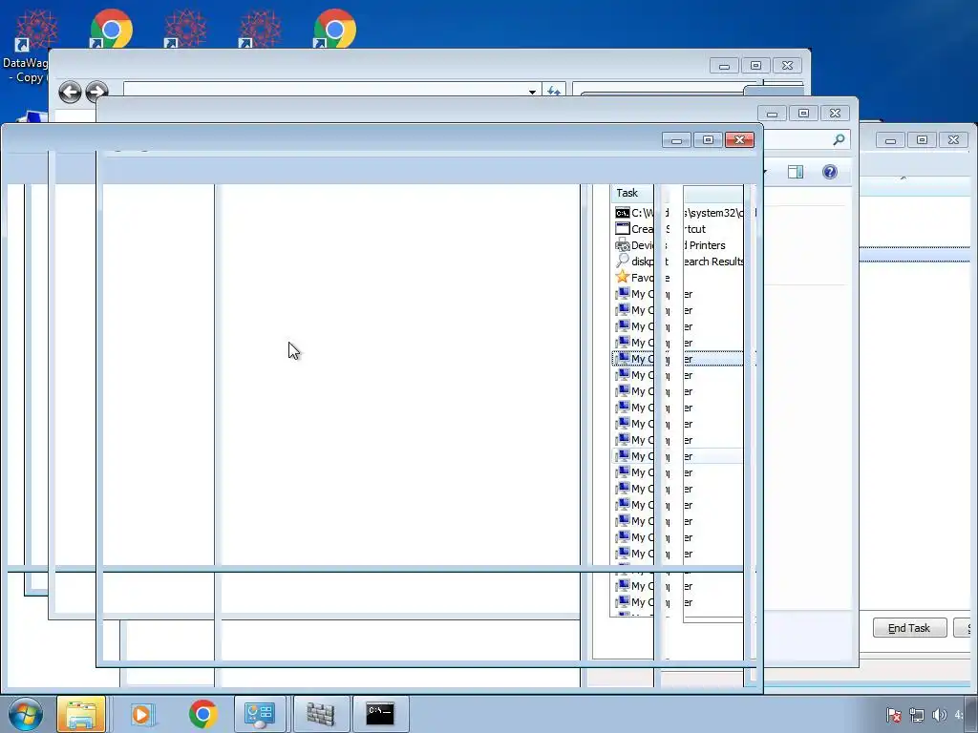Switch to the Control Panel taskbar item
Image resolution: width=978 pixels, height=733 pixels.
click(x=260, y=714)
